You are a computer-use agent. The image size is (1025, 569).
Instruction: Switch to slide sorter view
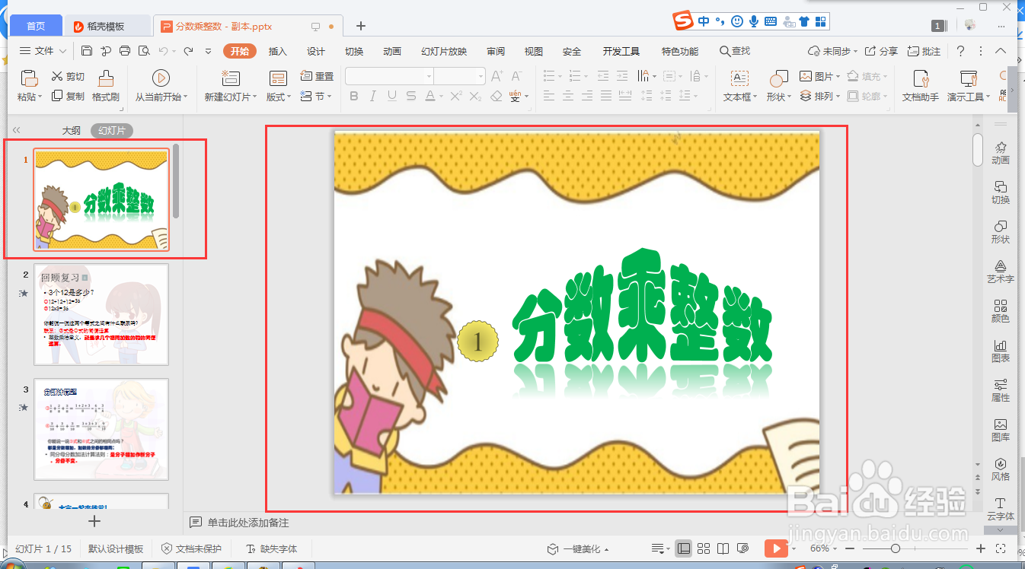click(x=702, y=548)
